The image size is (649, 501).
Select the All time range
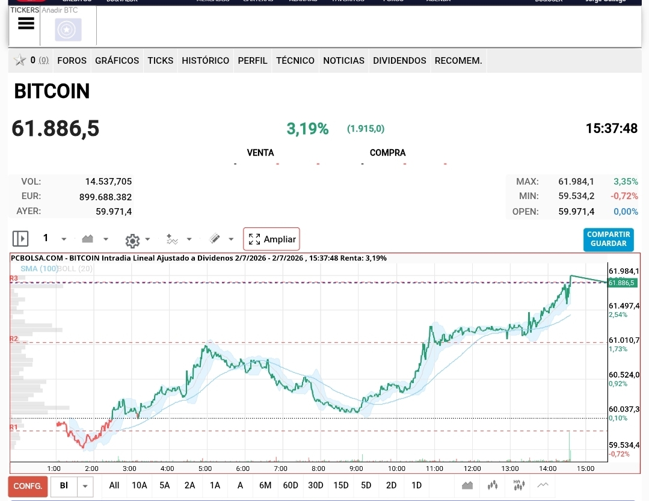pos(114,485)
